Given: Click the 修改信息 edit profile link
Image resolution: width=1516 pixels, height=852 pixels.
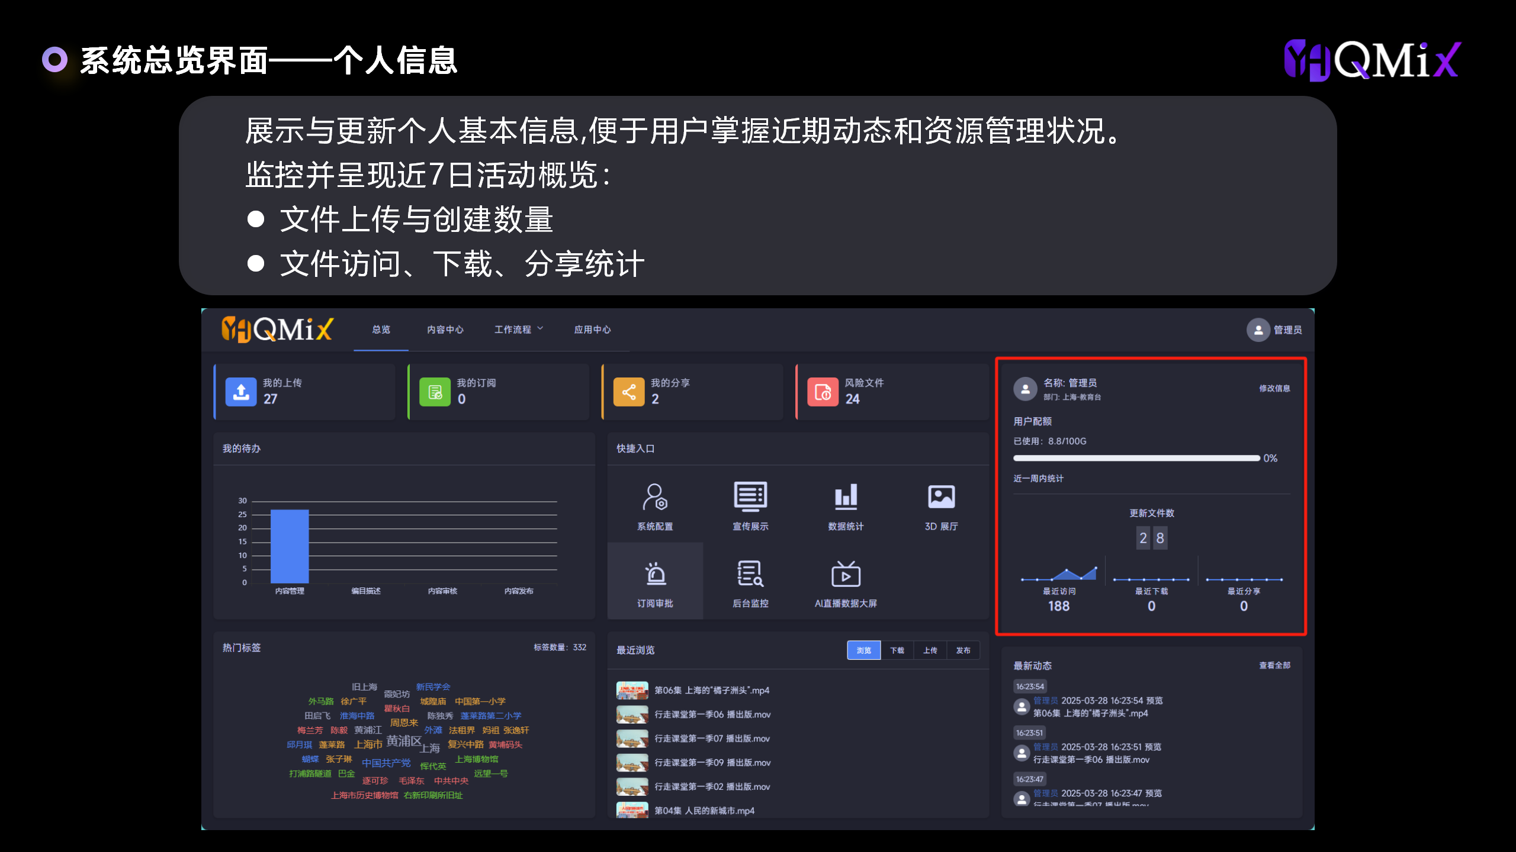Looking at the screenshot, I should pos(1274,388).
